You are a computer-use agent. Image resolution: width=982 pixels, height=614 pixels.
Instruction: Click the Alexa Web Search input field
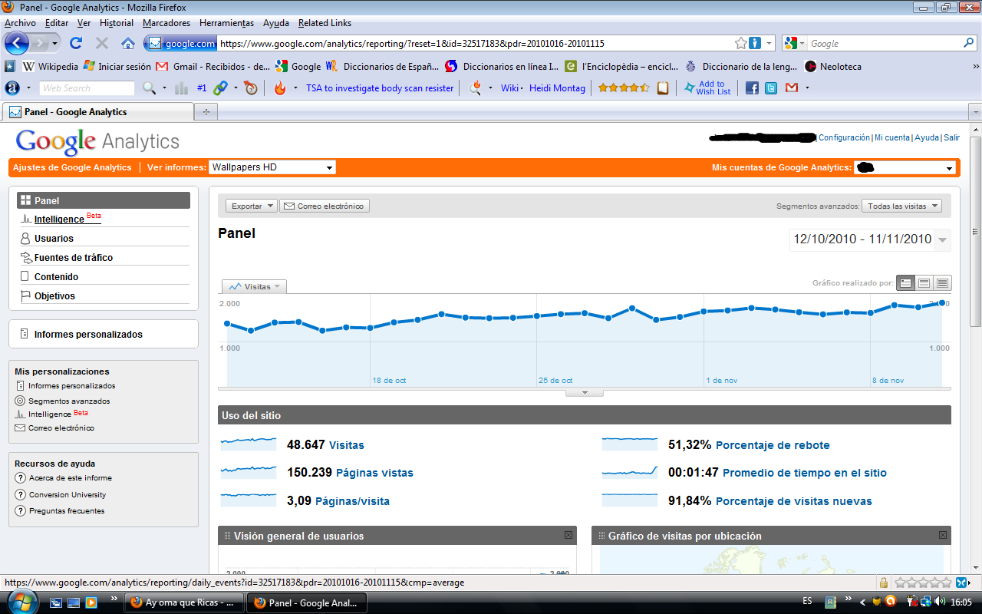pos(87,88)
